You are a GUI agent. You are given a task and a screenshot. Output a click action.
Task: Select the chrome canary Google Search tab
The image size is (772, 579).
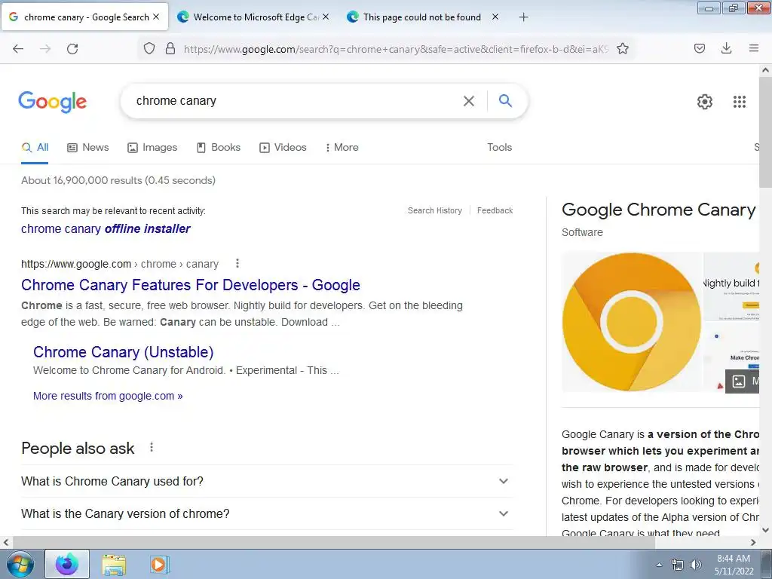(84, 17)
